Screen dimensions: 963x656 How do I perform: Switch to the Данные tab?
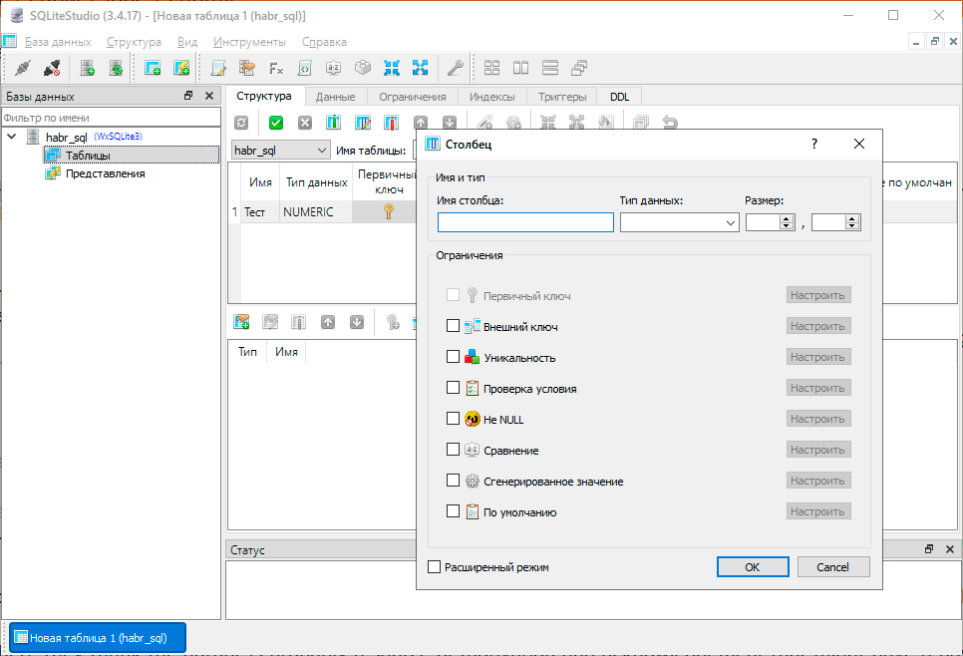[335, 97]
